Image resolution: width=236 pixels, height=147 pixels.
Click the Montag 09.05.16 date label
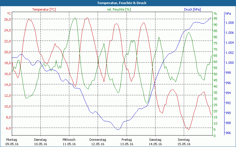(12, 142)
